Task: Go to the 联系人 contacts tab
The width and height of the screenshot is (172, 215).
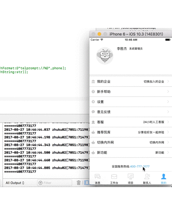Action: pos(147,179)
